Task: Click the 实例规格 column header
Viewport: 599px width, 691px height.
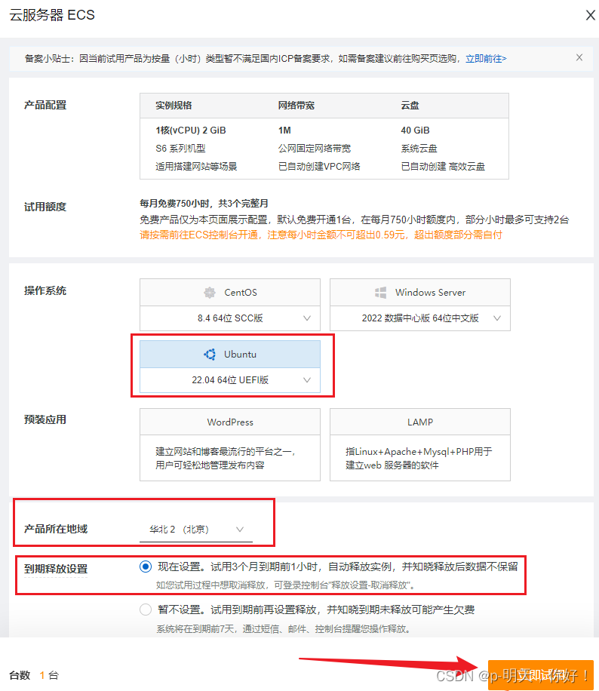Action: (174, 106)
